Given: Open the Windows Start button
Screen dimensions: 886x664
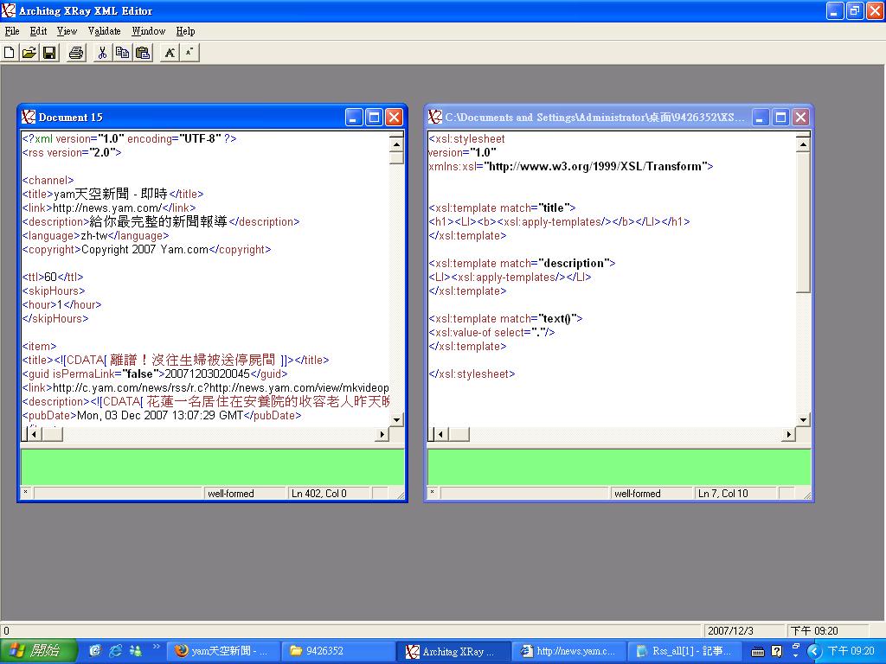Looking at the screenshot, I should pos(38,651).
